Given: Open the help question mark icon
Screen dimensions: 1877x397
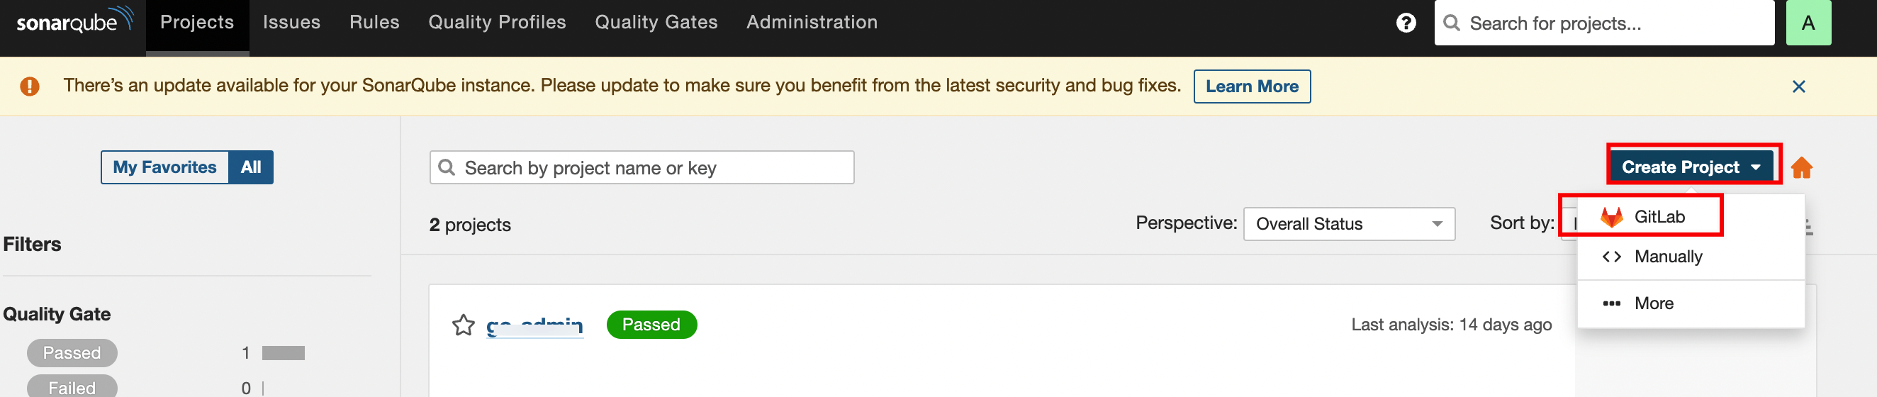Looking at the screenshot, I should (1406, 23).
